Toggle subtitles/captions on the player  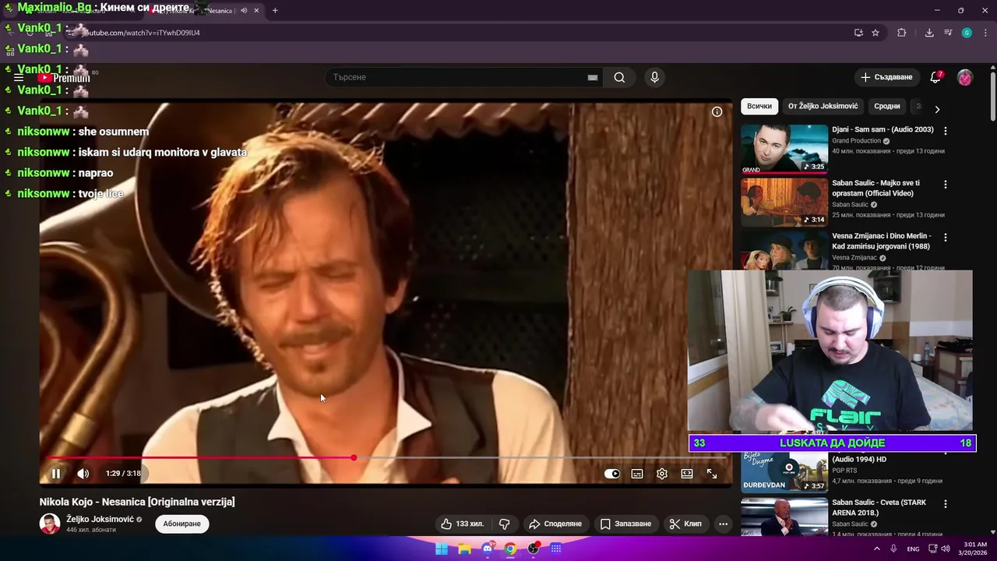click(637, 473)
